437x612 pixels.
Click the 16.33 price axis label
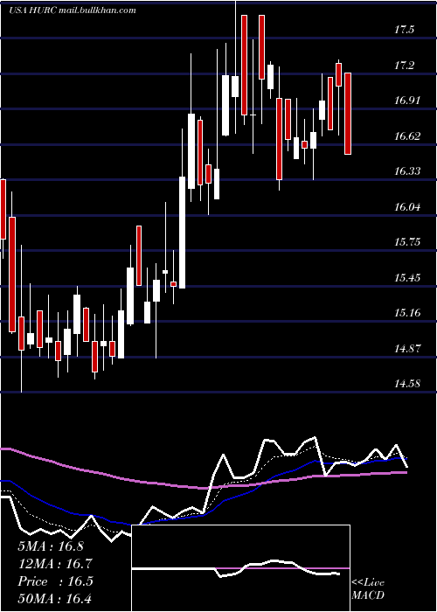[x=407, y=171]
